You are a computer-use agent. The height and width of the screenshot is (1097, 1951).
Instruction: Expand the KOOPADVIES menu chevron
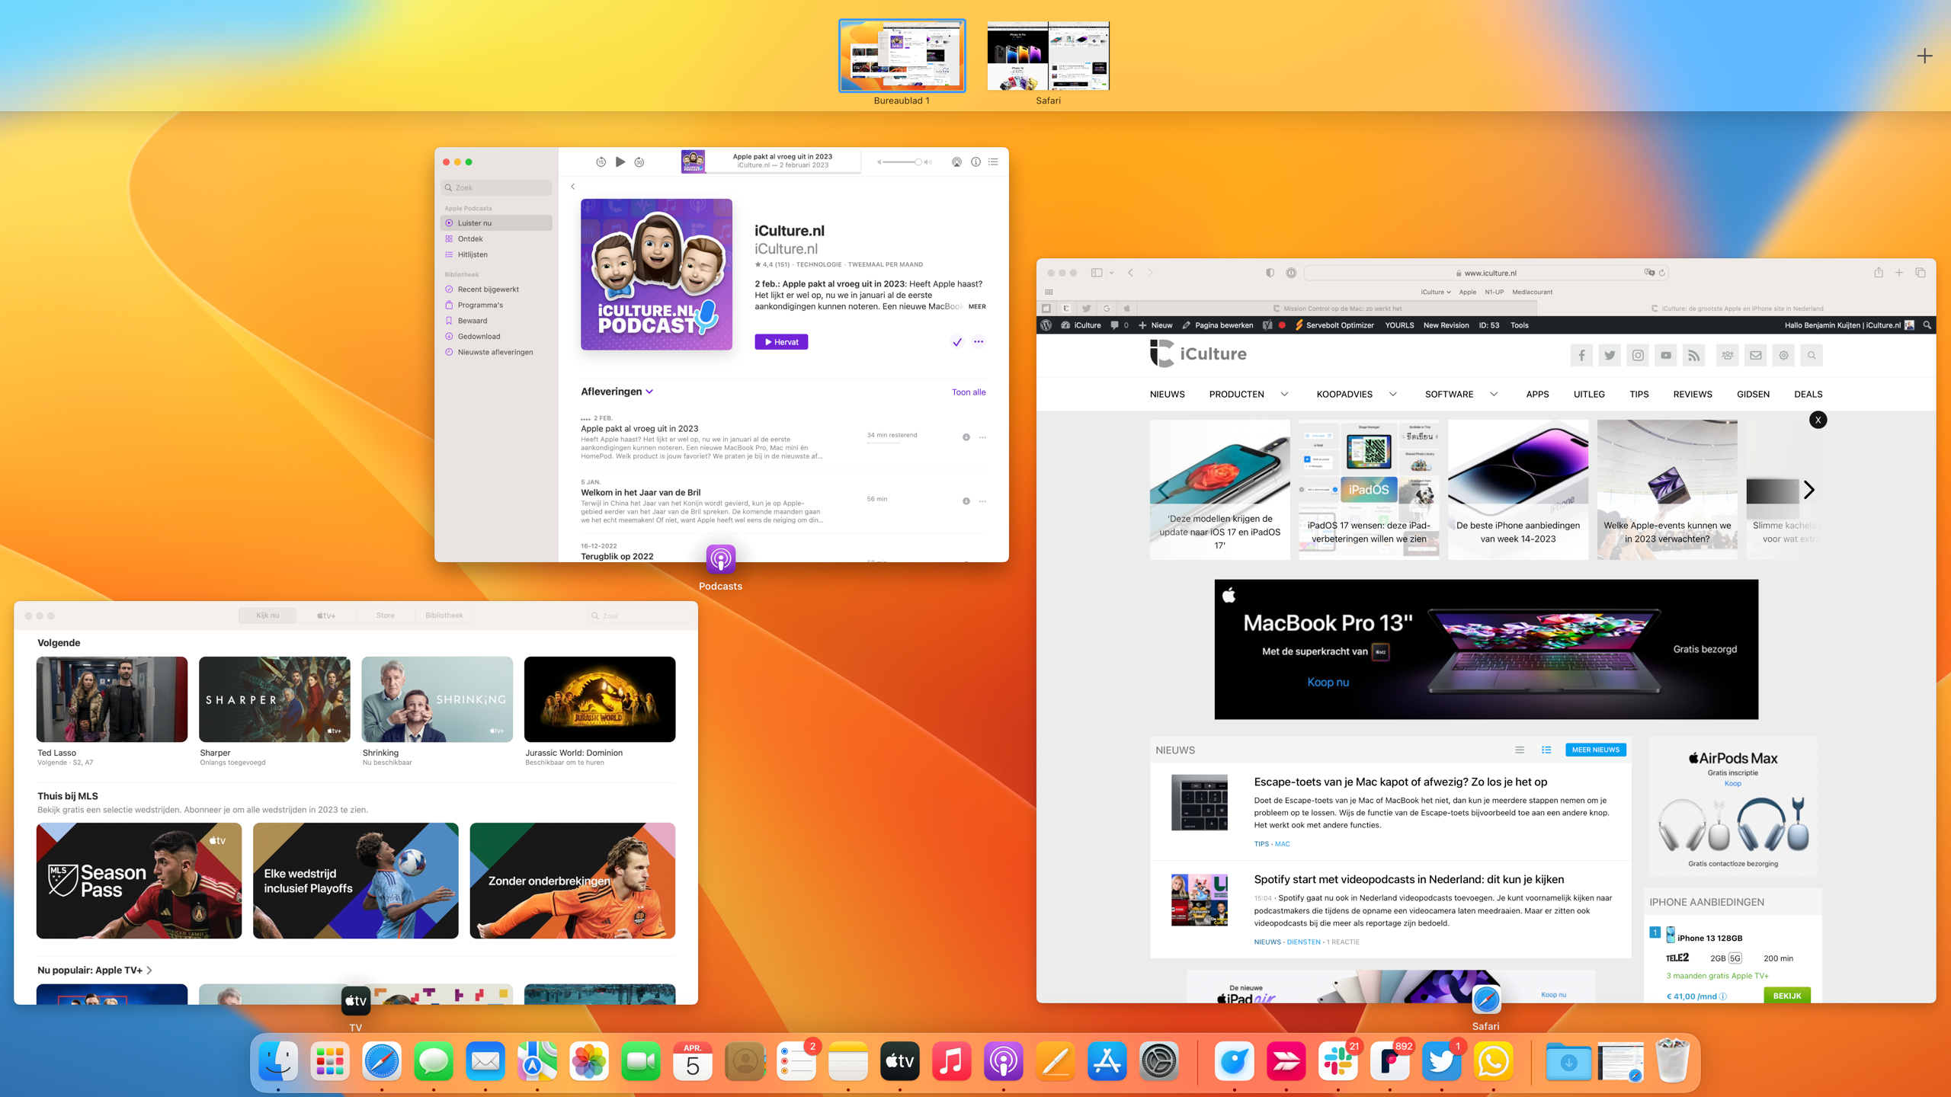tap(1393, 395)
